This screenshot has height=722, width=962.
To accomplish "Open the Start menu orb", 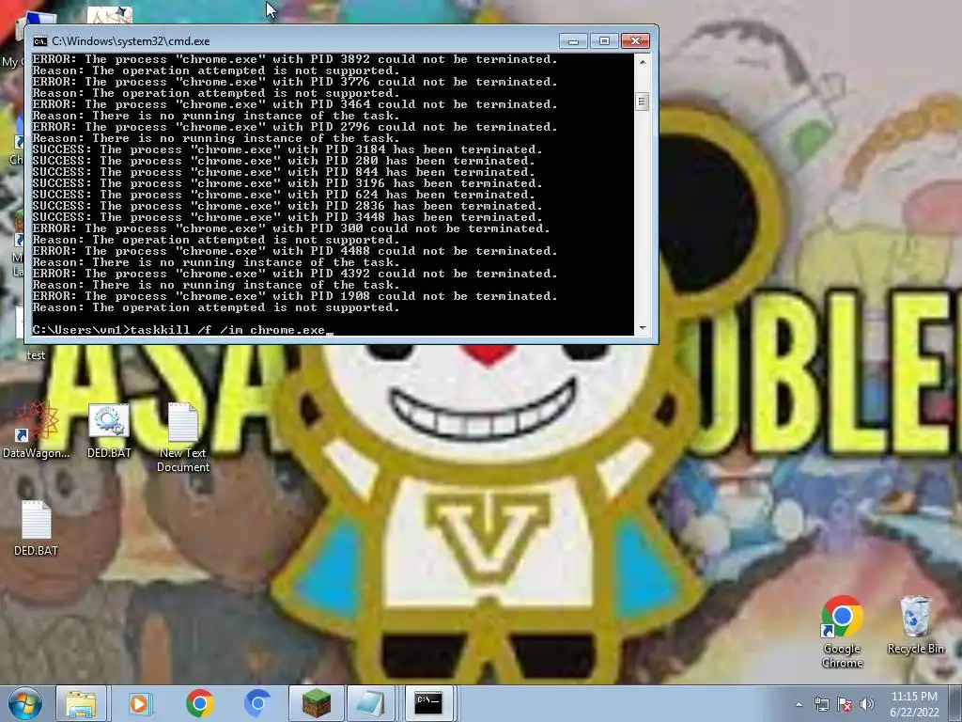I will (24, 703).
